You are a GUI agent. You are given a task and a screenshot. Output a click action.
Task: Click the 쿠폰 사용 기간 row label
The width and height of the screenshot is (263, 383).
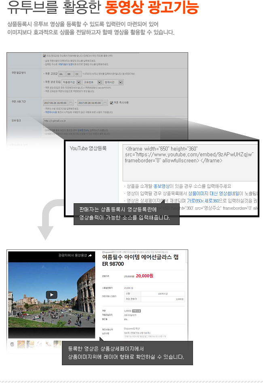pyautogui.click(x=19, y=102)
